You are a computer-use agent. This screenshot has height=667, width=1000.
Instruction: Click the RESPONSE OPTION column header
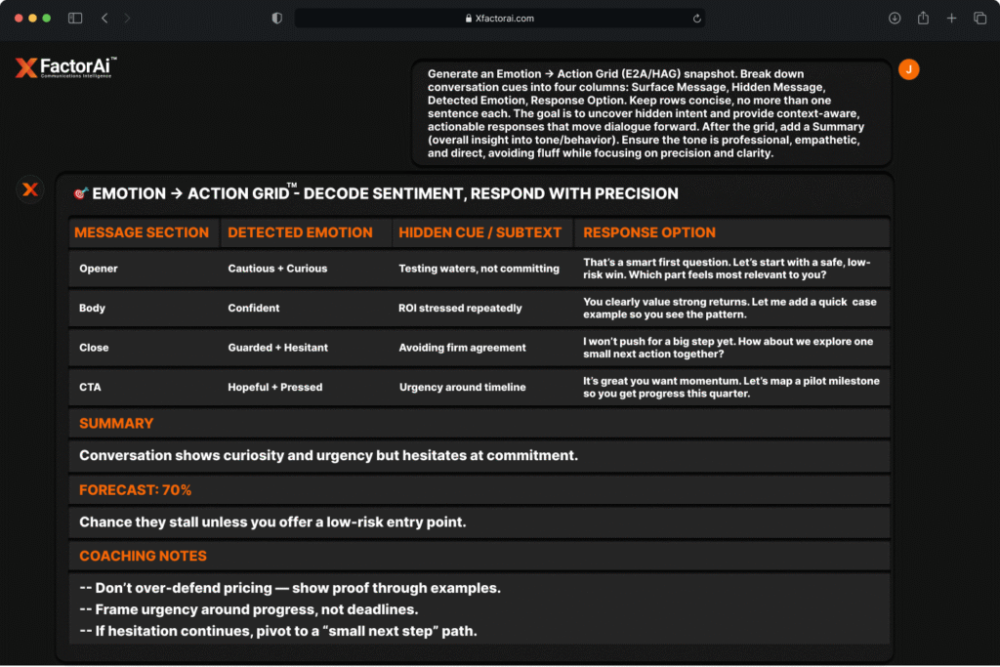tap(649, 232)
